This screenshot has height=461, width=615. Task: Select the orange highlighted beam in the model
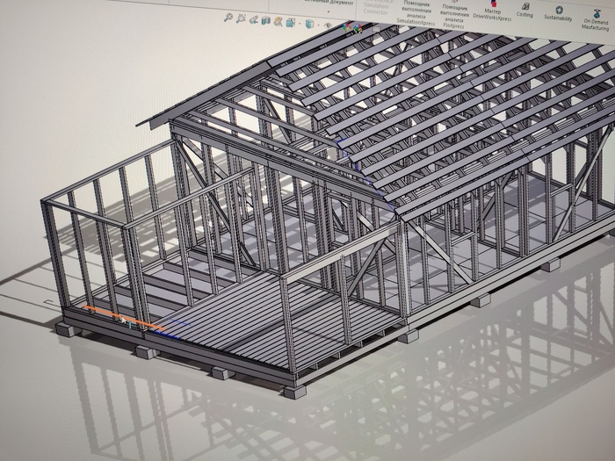point(124,318)
